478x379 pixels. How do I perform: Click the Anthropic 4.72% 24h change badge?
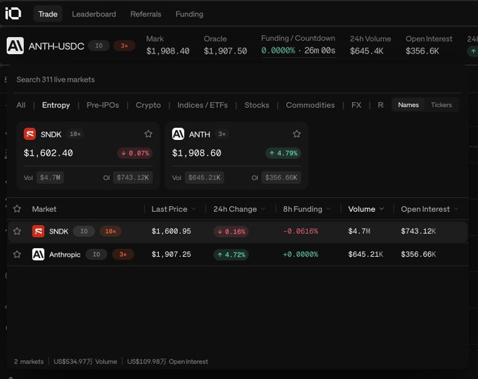pyautogui.click(x=231, y=255)
